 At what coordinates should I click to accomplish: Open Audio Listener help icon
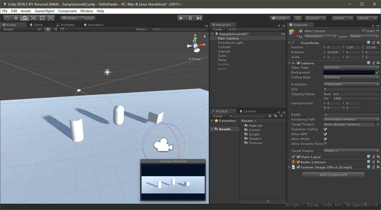point(369,162)
